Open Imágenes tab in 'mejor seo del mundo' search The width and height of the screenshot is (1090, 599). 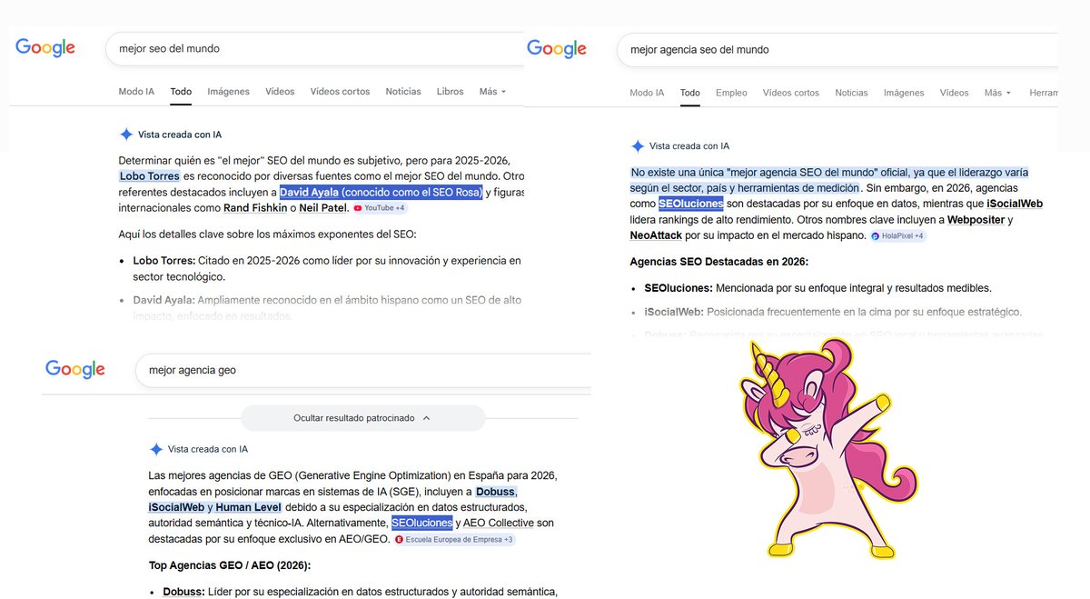pyautogui.click(x=228, y=92)
